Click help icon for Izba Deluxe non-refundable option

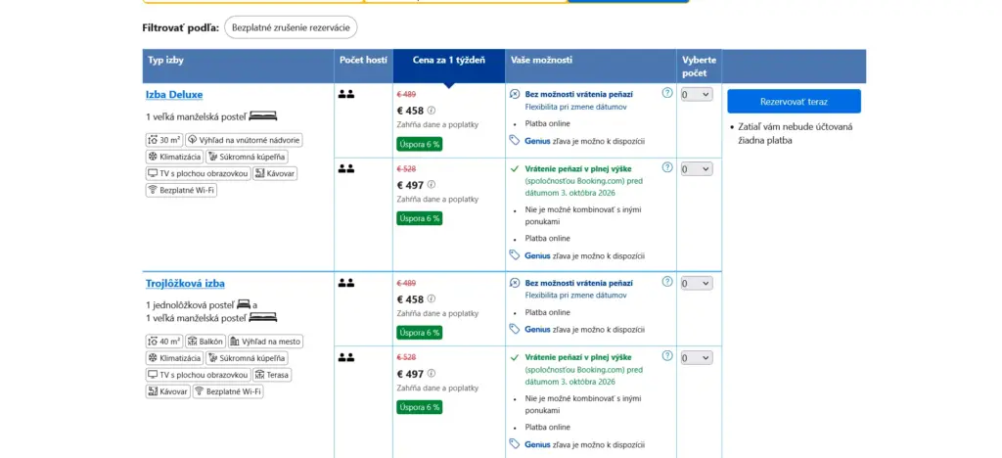pos(667,93)
